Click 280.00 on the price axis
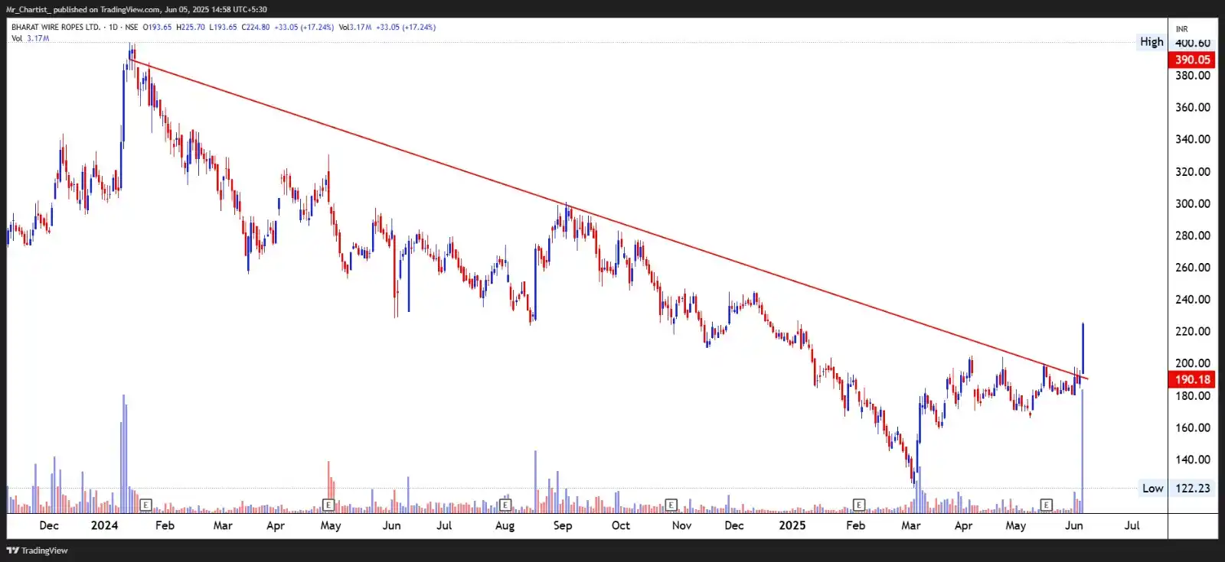This screenshot has height=562, width=1225. [1192, 236]
